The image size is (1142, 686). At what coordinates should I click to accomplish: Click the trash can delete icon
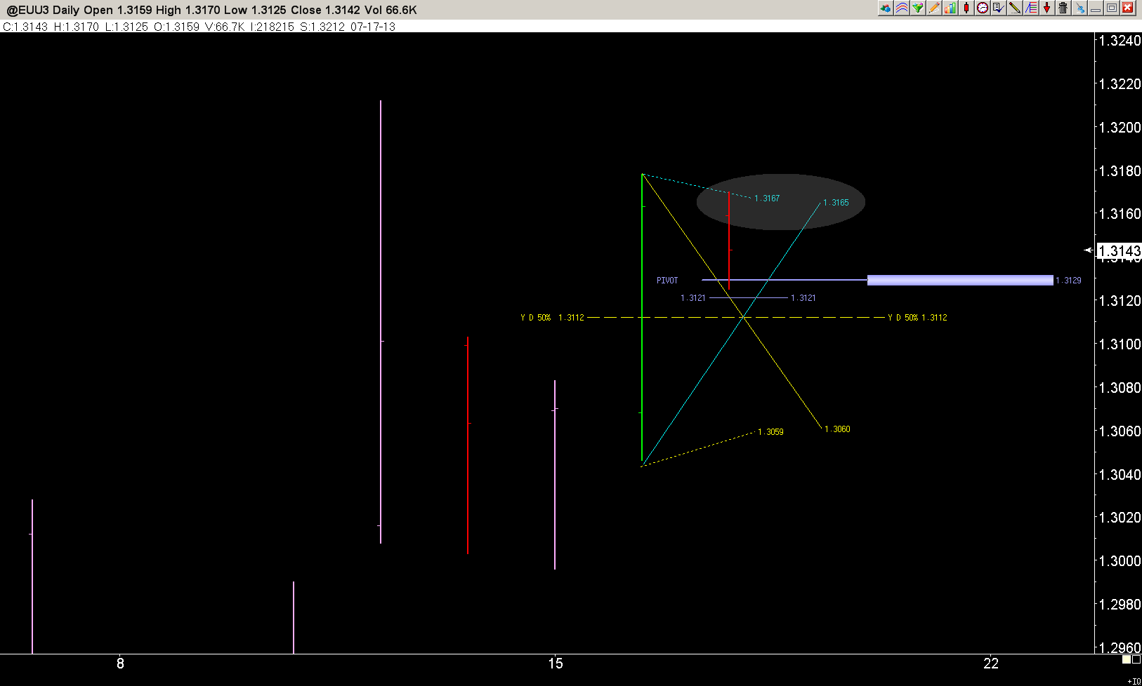tap(1063, 8)
